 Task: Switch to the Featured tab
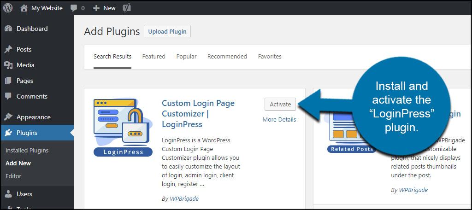click(153, 56)
